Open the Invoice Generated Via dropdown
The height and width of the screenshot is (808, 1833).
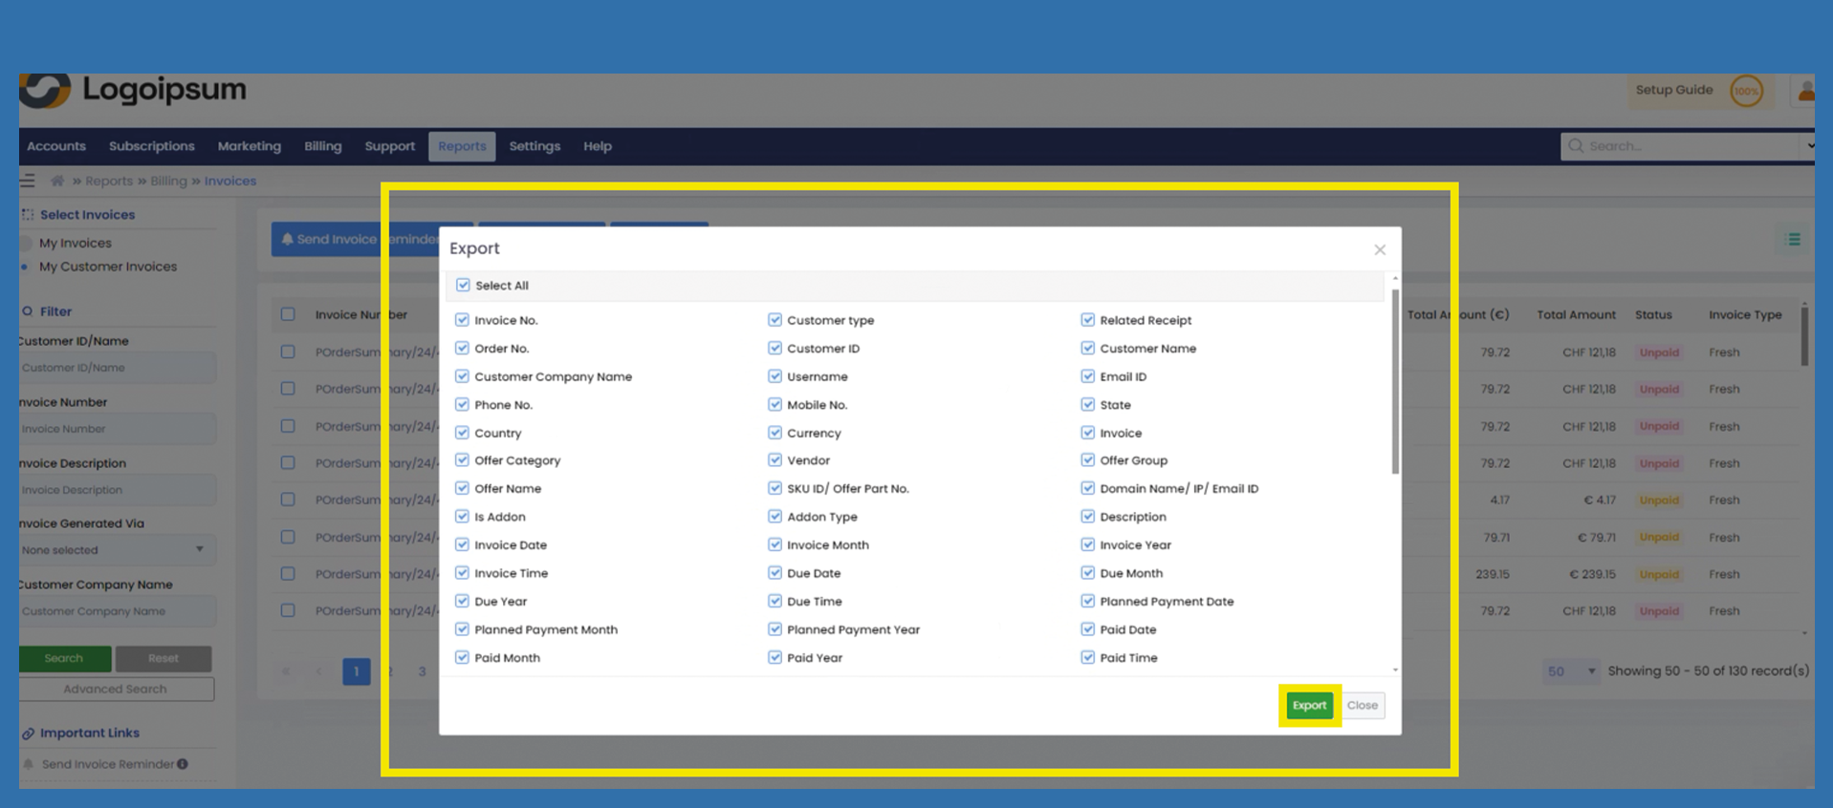[115, 550]
